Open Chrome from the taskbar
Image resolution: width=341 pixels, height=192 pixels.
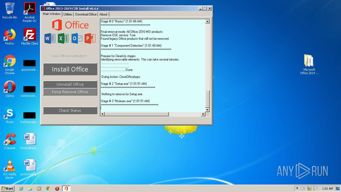tap(48, 189)
